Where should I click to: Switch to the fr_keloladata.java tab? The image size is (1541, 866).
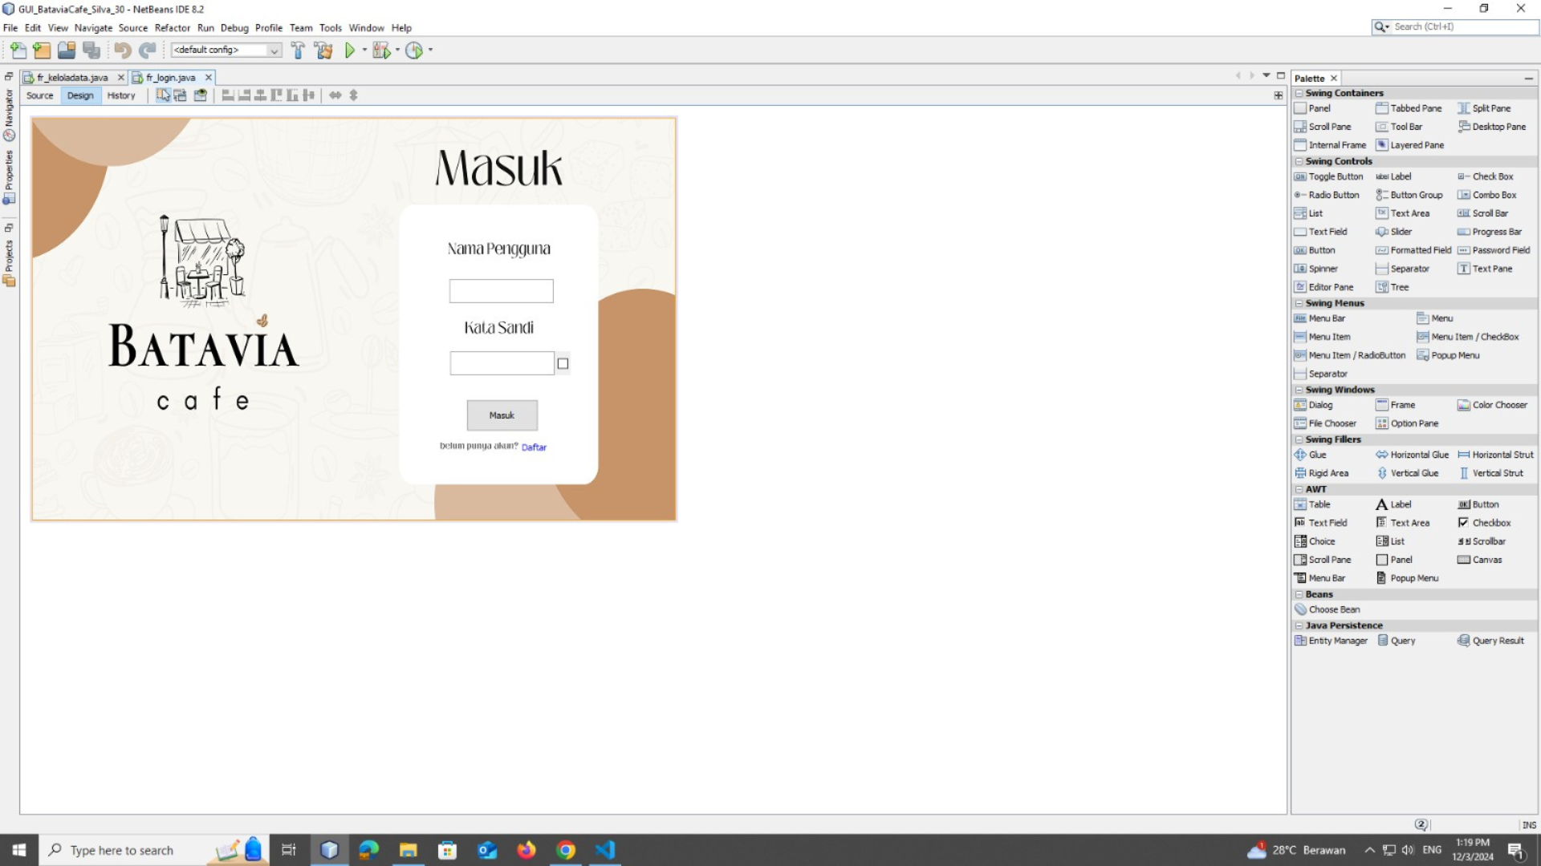click(72, 78)
